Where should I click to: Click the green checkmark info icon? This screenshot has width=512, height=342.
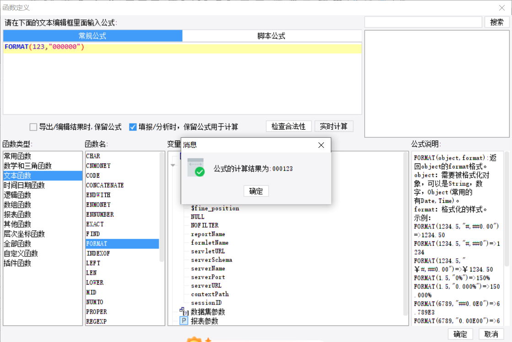196,167
